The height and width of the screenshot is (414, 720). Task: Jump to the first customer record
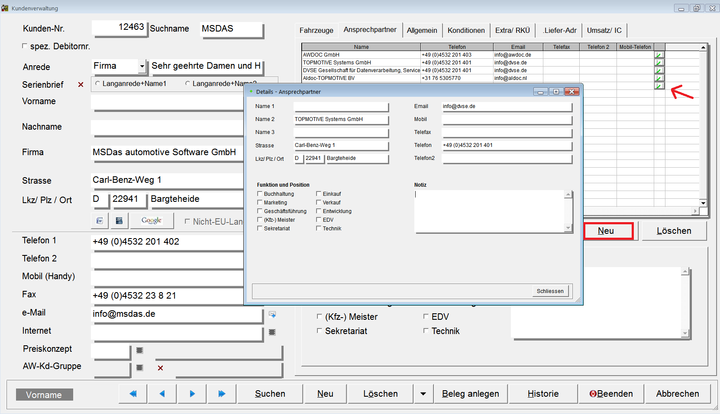[133, 394]
